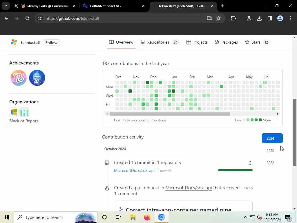Open MicrosoftDocs/sdk-api commit repository link
This screenshot has height=223, width=297.
tap(134, 170)
